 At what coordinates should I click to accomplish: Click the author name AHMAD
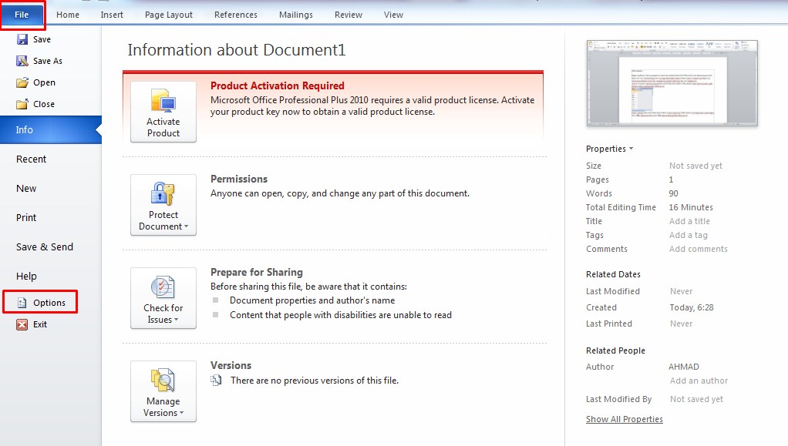pos(683,367)
